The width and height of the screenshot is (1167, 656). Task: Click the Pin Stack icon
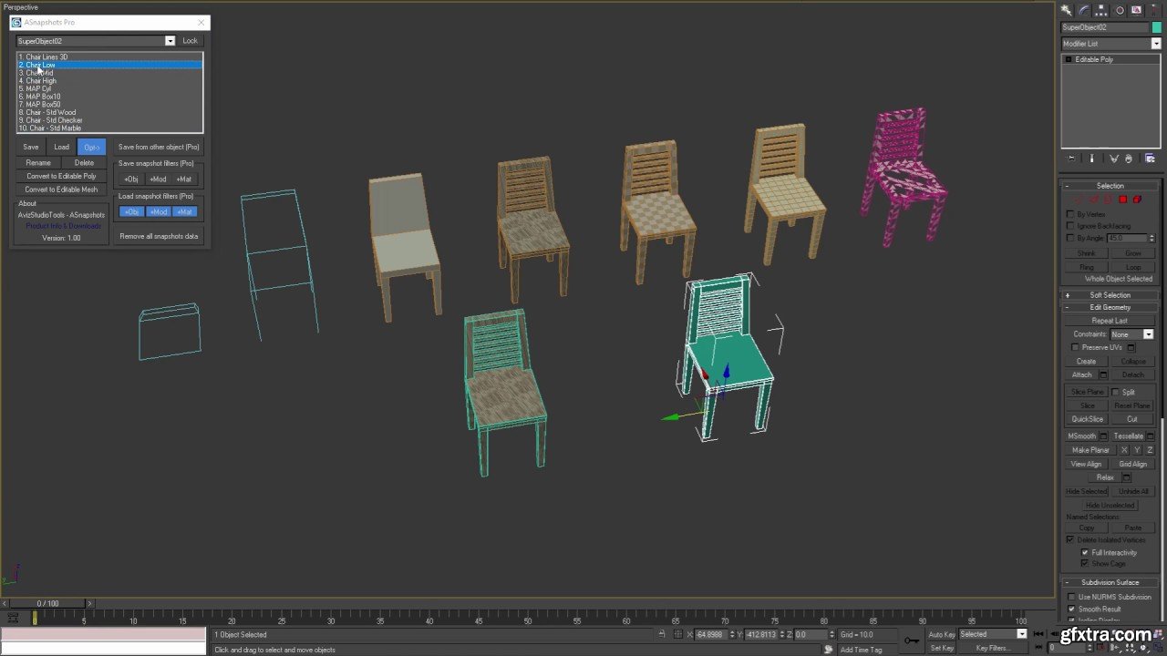click(1072, 159)
